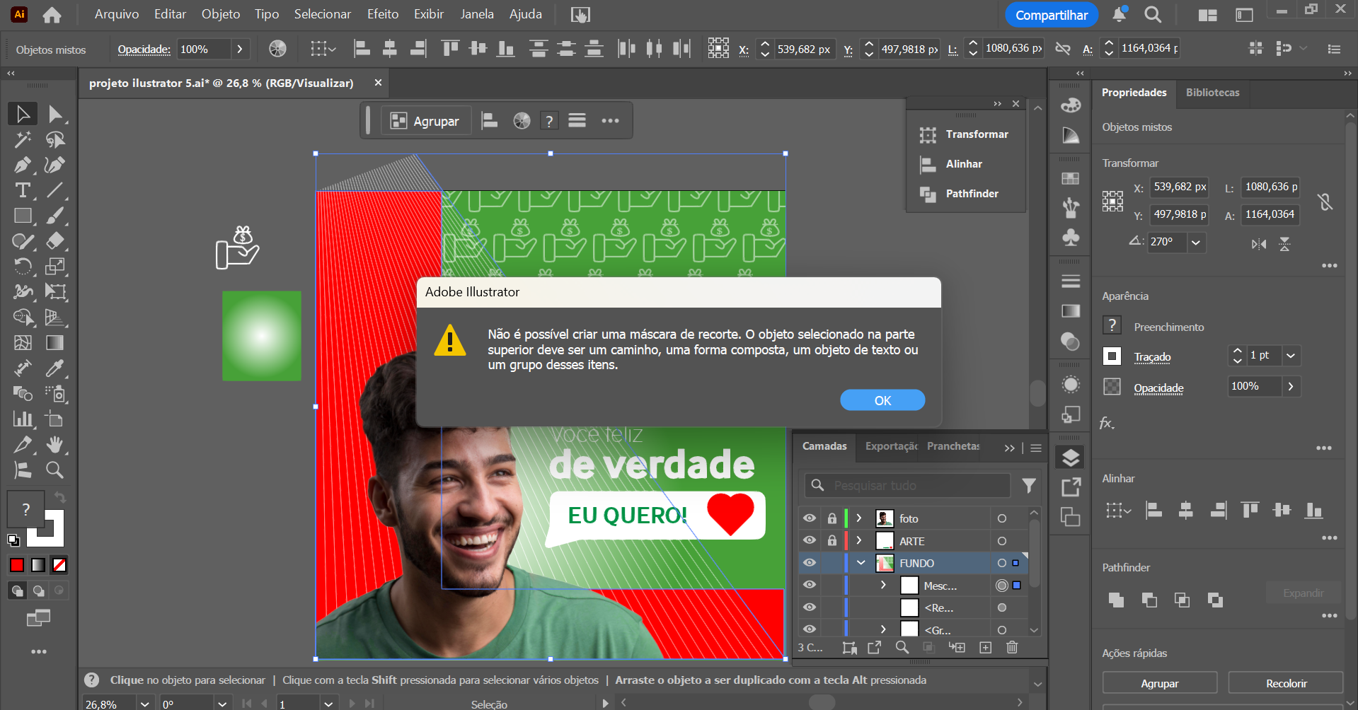Open the rotation angle 270° dropdown
1358x710 pixels.
[x=1196, y=242]
